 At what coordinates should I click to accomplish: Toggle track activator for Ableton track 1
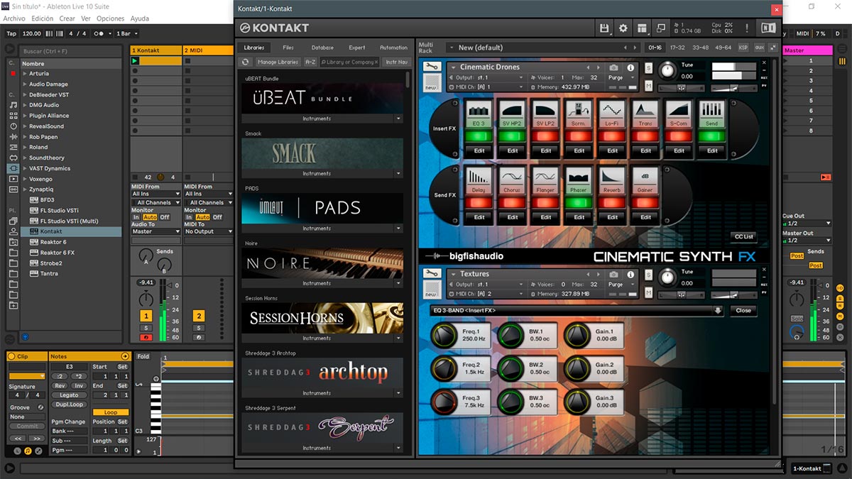(x=146, y=316)
